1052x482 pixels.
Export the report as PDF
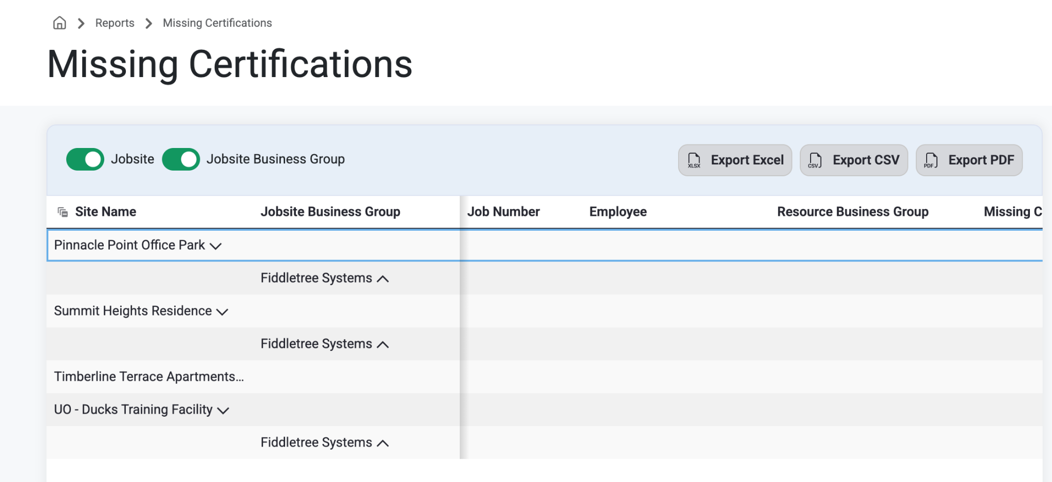[x=969, y=160]
